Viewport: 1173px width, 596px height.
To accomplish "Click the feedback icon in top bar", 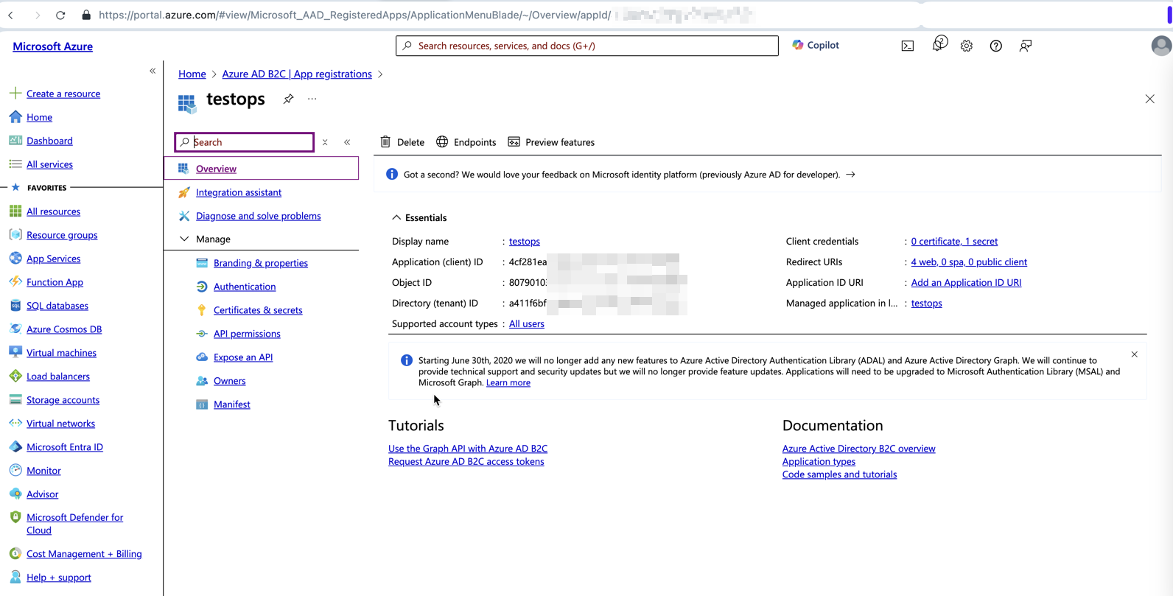I will (x=1025, y=46).
